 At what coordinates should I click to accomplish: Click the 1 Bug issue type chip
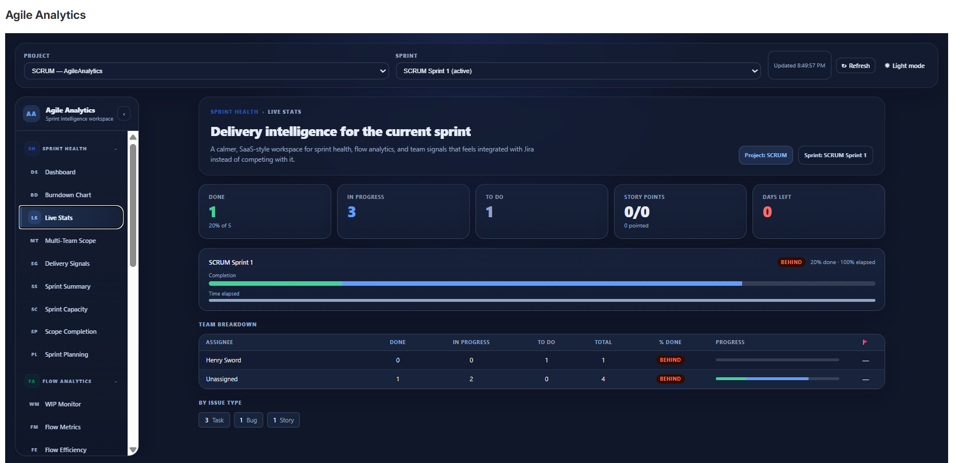pos(248,420)
